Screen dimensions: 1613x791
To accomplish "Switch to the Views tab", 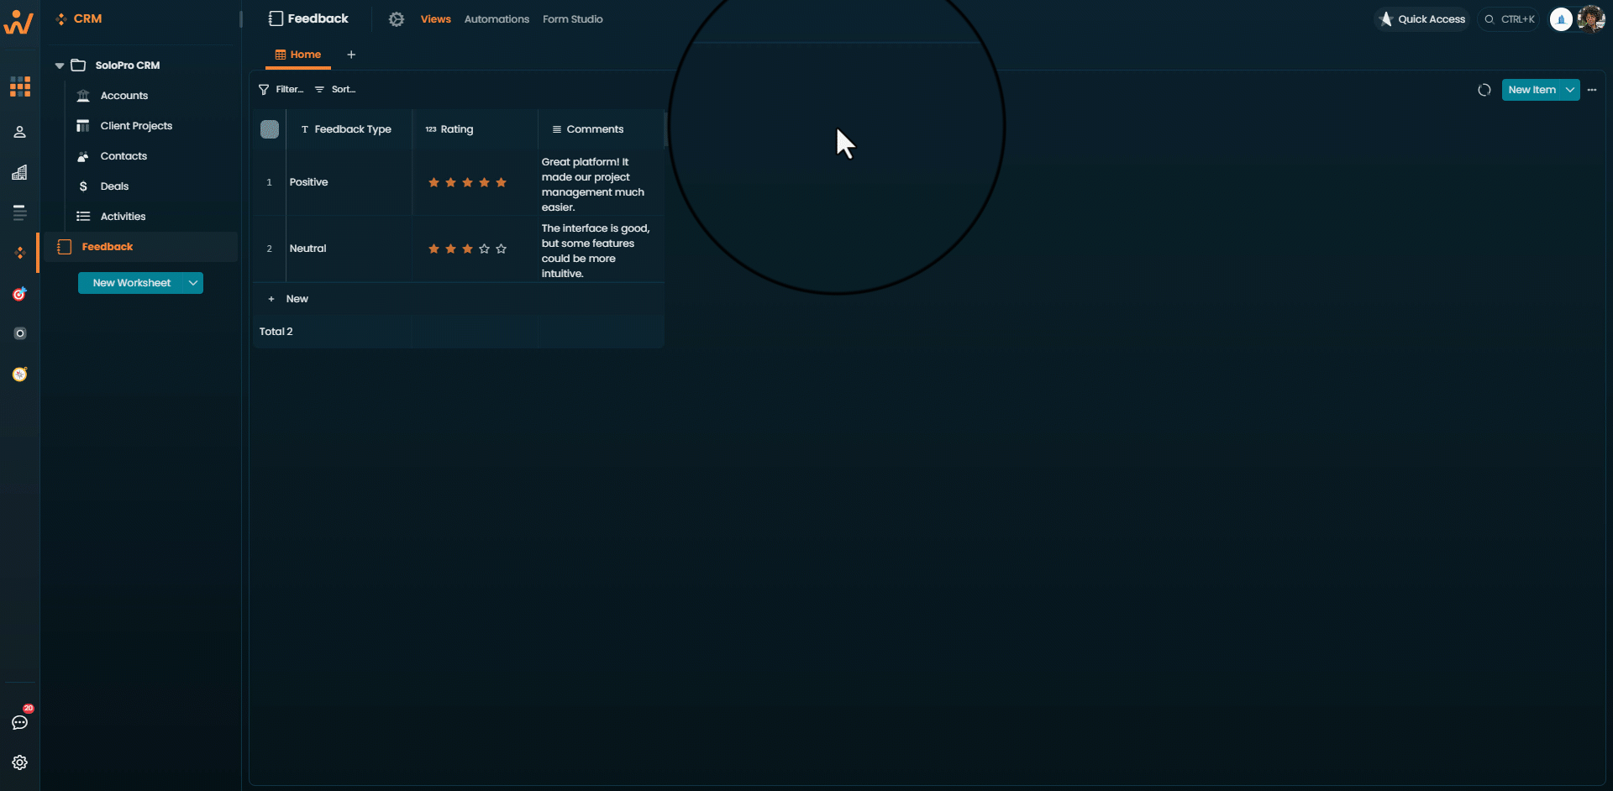I will (x=436, y=19).
